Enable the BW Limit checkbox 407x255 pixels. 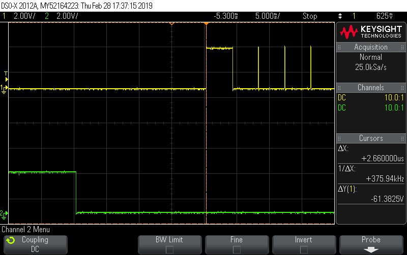(169, 249)
